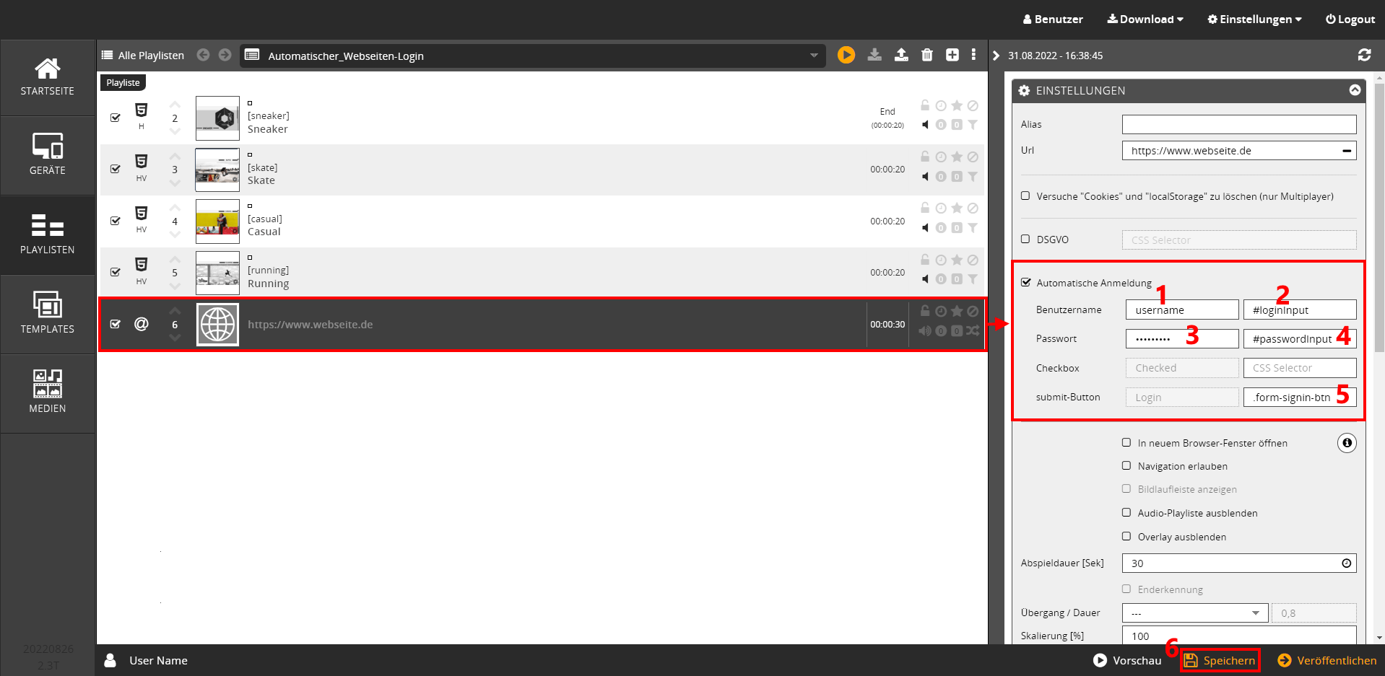Enable the DSGVO checkbox

tap(1025, 239)
